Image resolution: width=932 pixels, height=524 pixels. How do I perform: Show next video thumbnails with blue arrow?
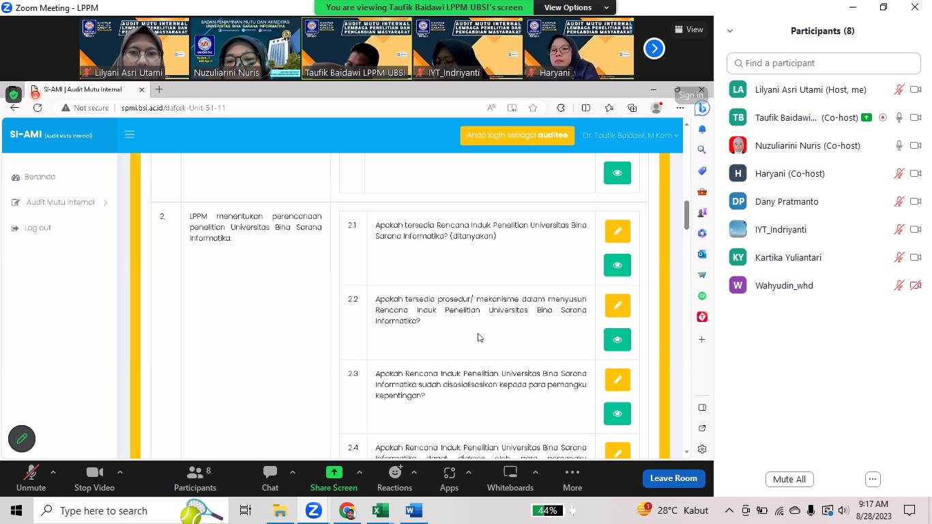[x=654, y=48]
